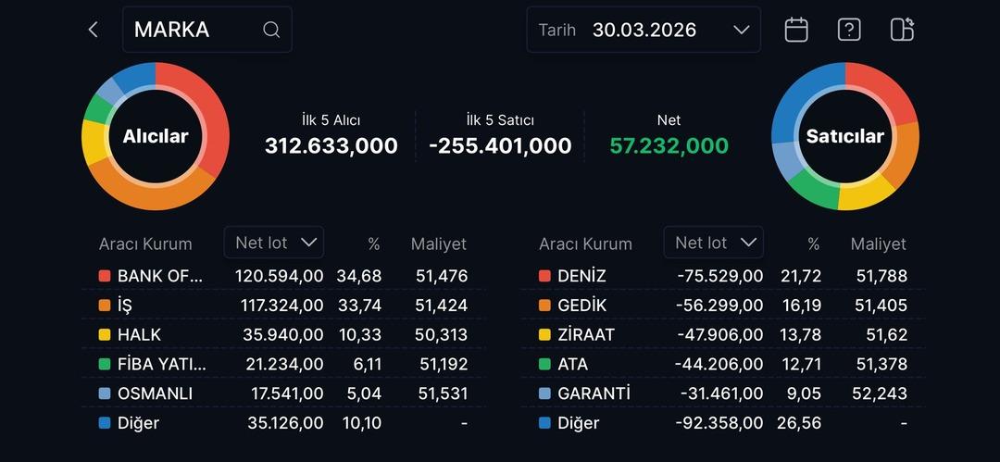
Task: Select the DENİZ seller row
Action: click(x=722, y=276)
